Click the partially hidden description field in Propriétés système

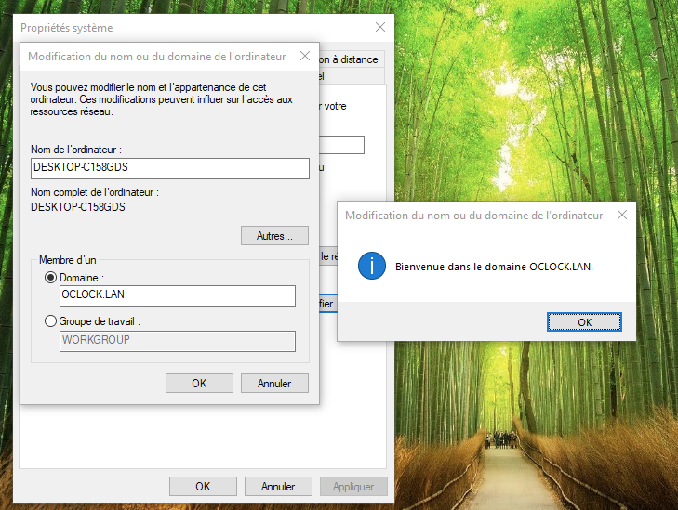coord(342,145)
